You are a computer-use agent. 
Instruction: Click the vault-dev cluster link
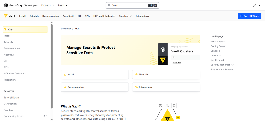(176, 63)
